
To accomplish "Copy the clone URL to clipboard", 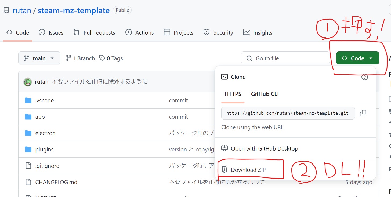I will (363, 113).
